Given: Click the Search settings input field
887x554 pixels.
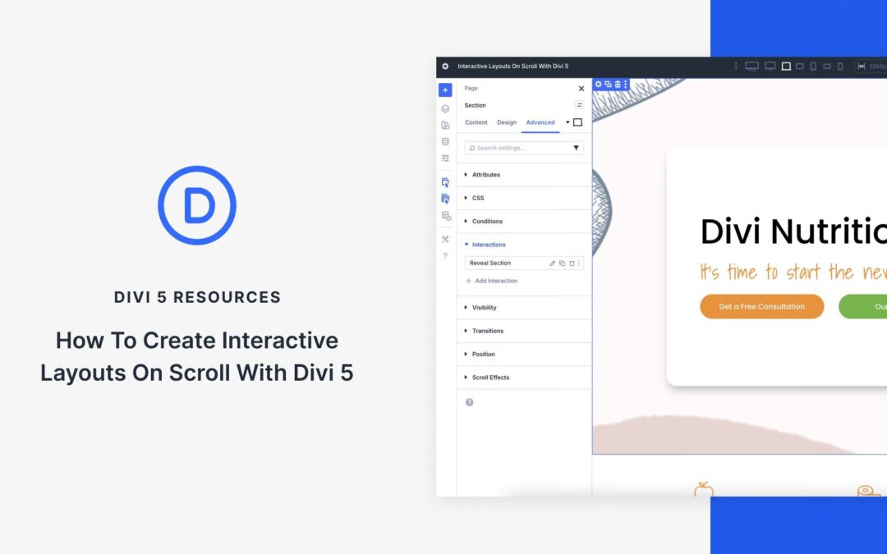Looking at the screenshot, I should point(509,148).
